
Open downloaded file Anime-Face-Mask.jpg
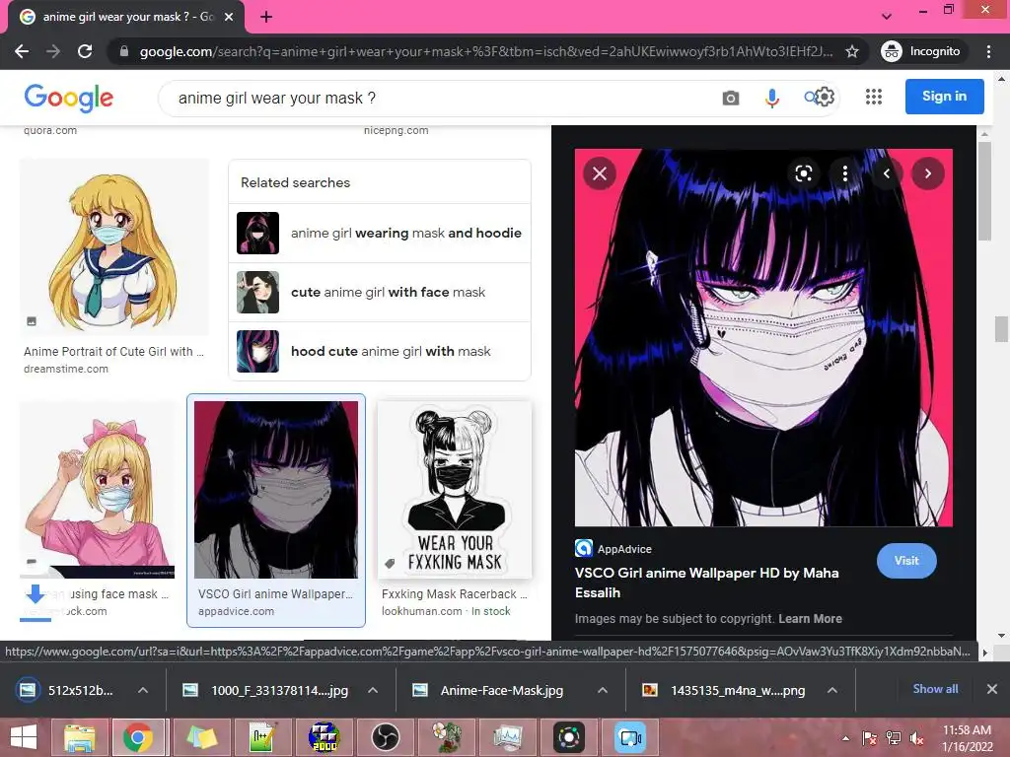(x=488, y=690)
